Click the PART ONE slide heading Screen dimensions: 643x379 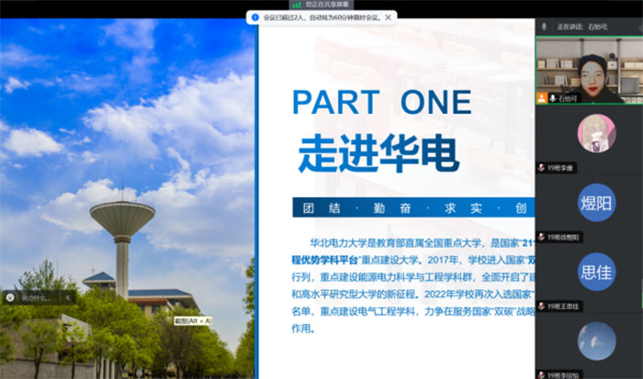point(381,102)
